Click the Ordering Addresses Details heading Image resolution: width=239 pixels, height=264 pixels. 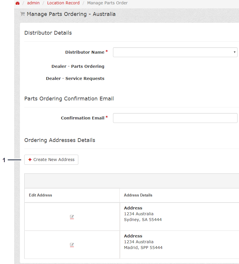click(60, 140)
